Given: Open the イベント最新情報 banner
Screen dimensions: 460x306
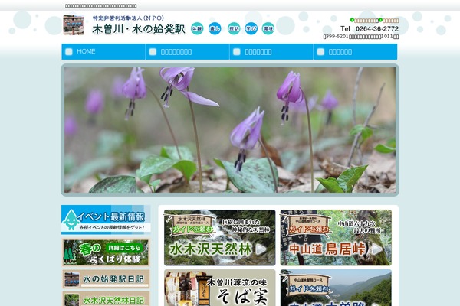Looking at the screenshot, I should click(x=106, y=220).
